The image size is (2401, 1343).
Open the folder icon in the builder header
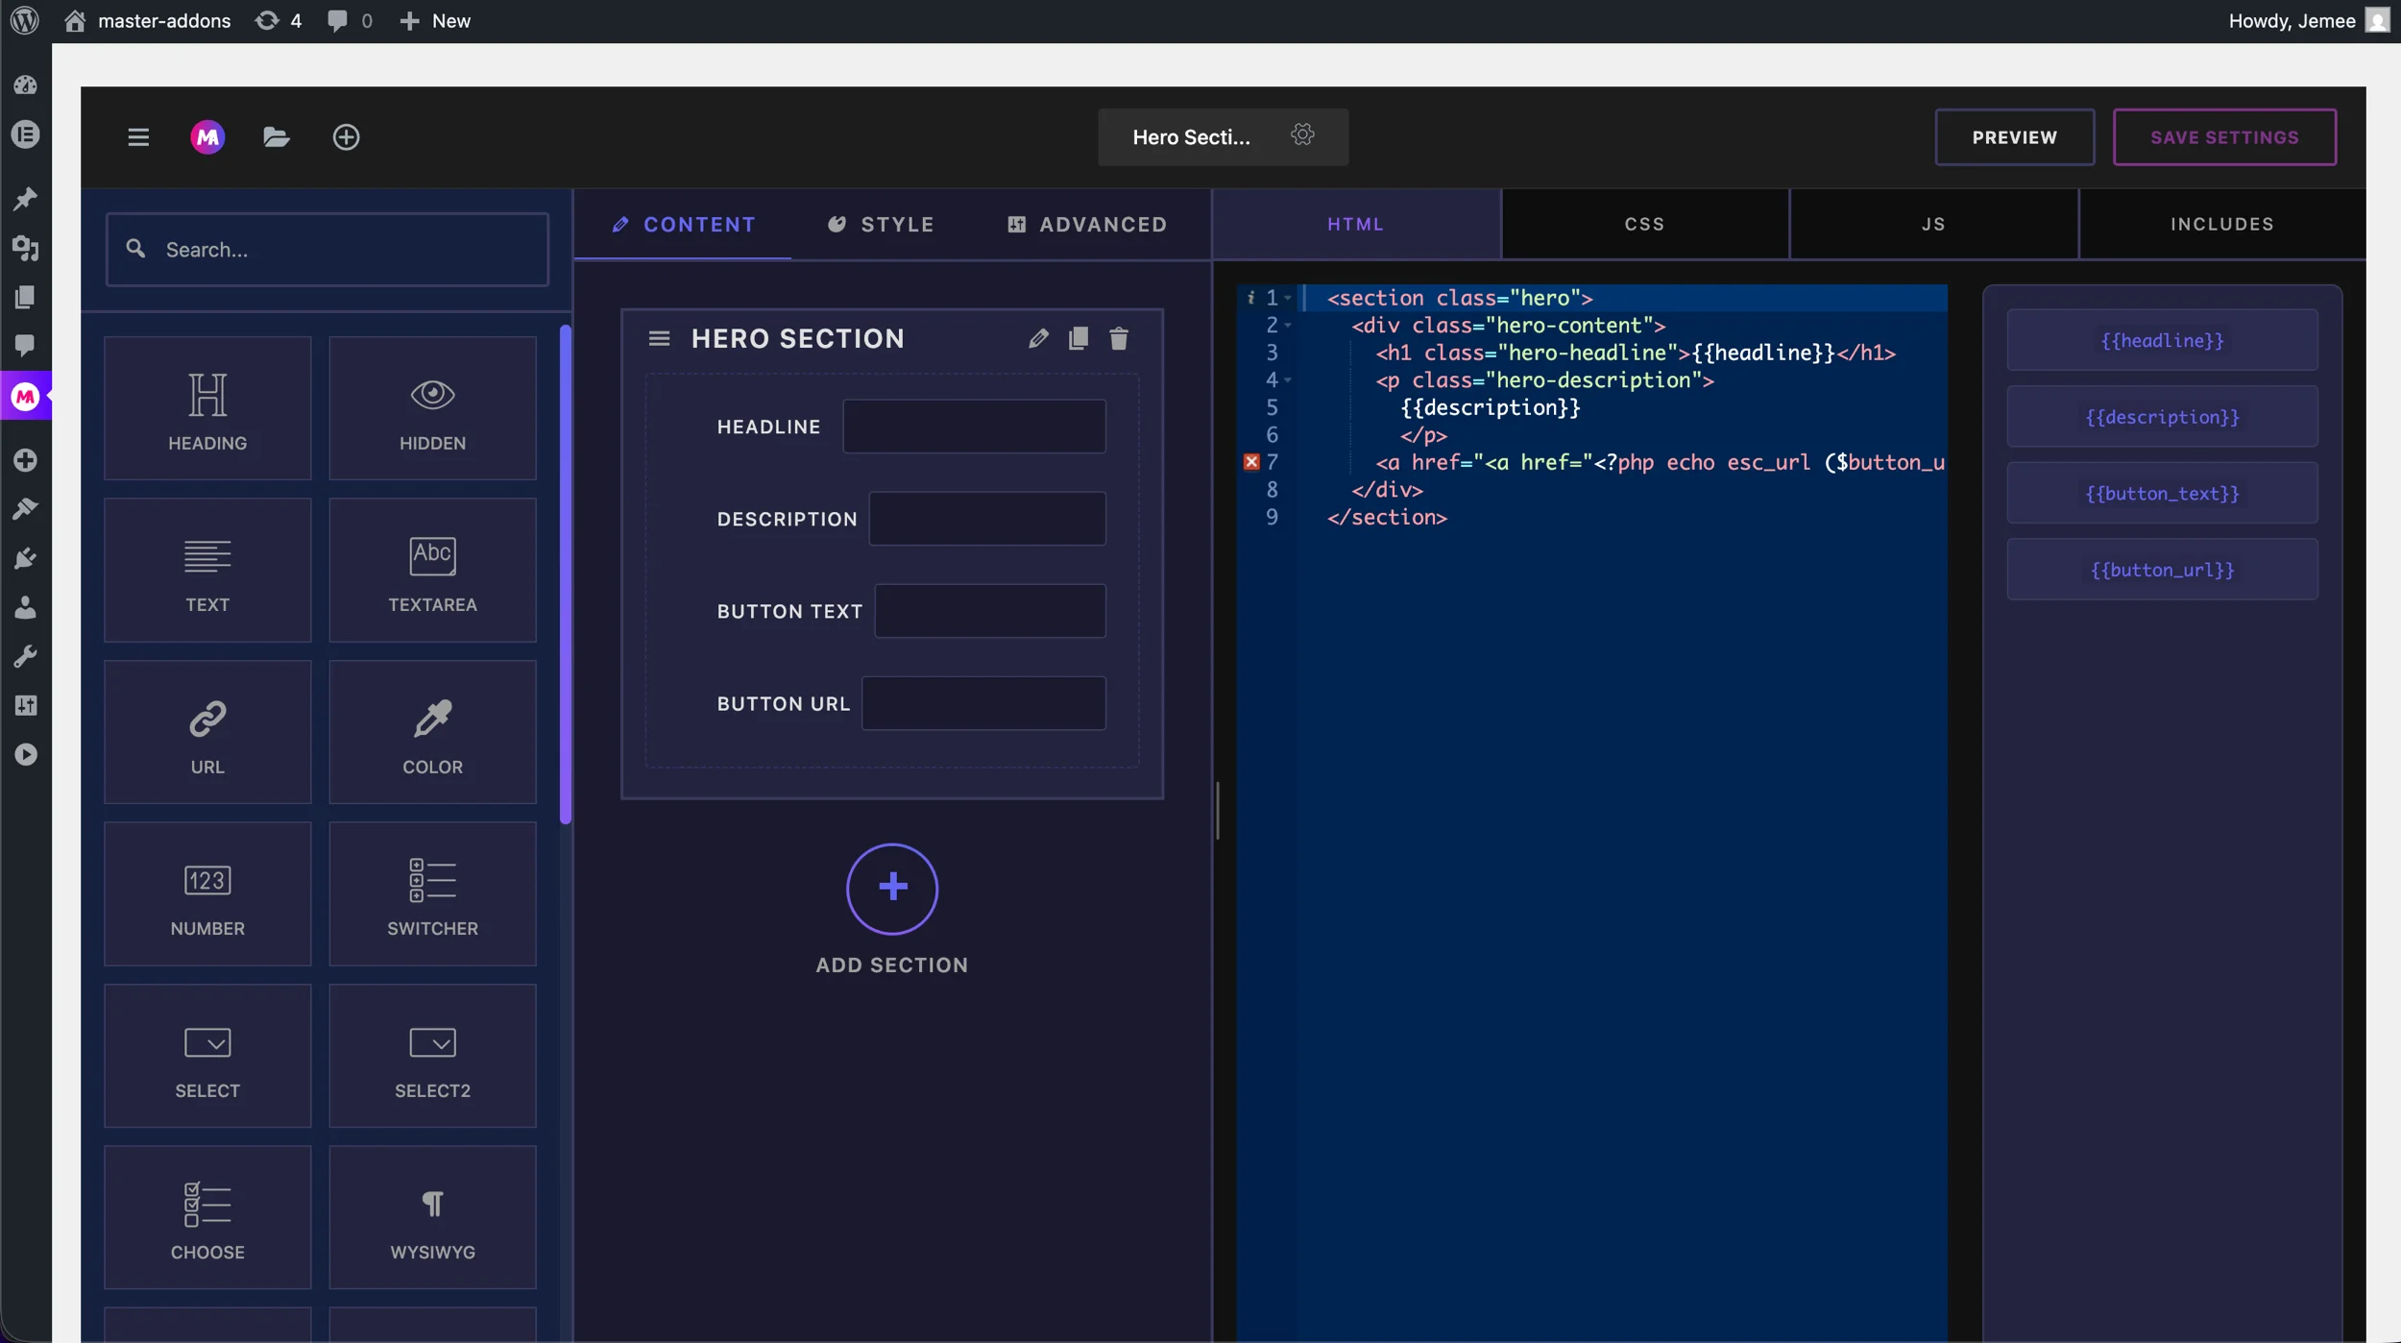pyautogui.click(x=277, y=137)
